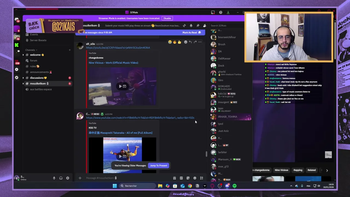Open Nine Vicious - Work video title link
This screenshot has height=197, width=350.
(113, 63)
